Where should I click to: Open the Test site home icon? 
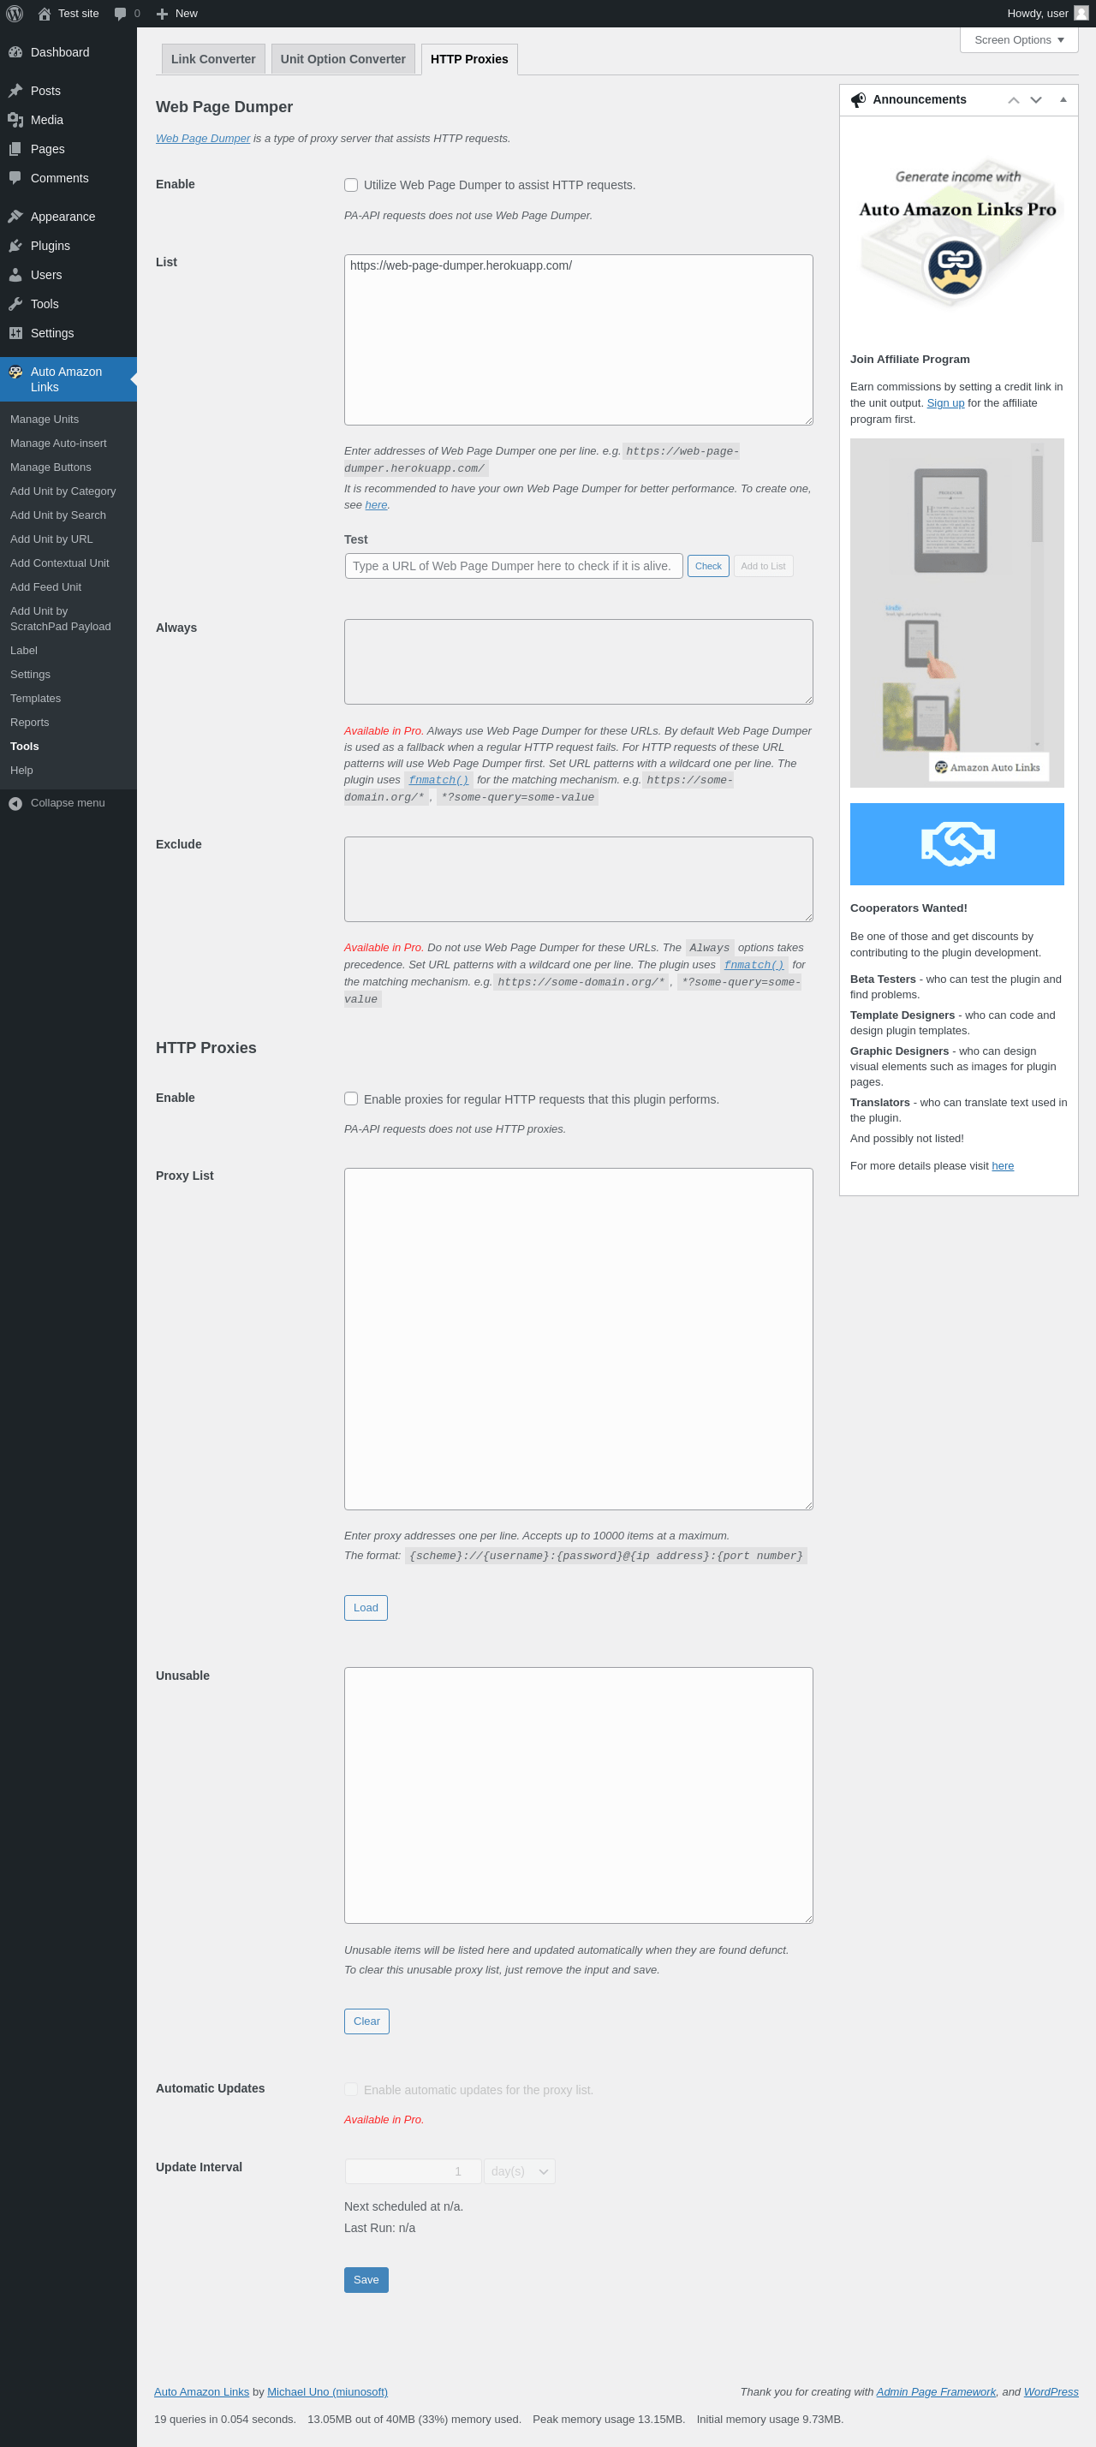tap(44, 14)
